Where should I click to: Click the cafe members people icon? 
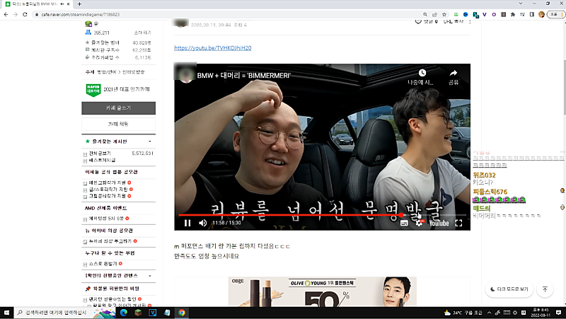88,33
